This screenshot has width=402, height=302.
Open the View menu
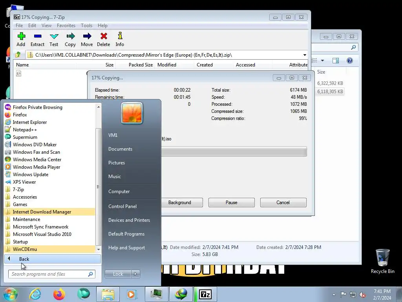46,26
